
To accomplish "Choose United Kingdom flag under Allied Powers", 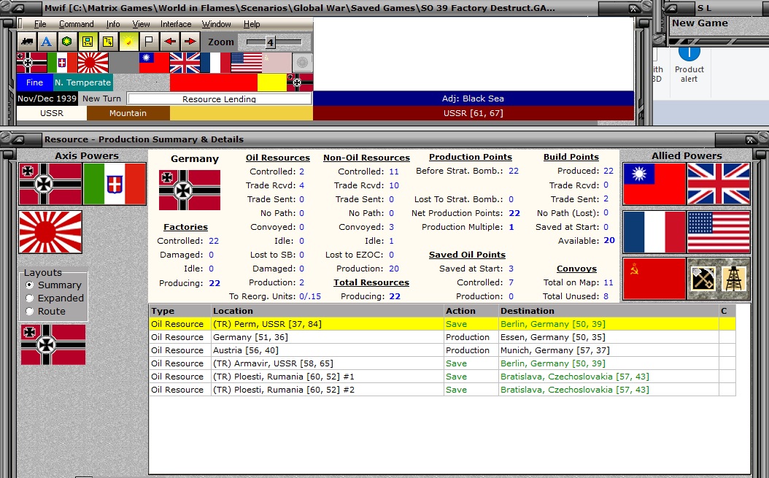I will click(719, 184).
